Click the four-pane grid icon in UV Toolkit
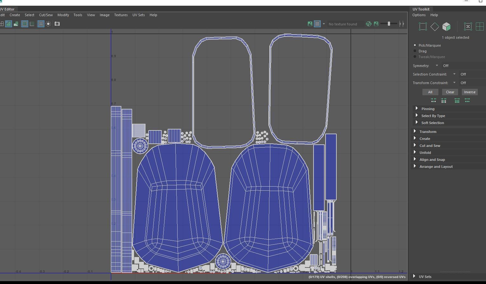 tap(480, 27)
